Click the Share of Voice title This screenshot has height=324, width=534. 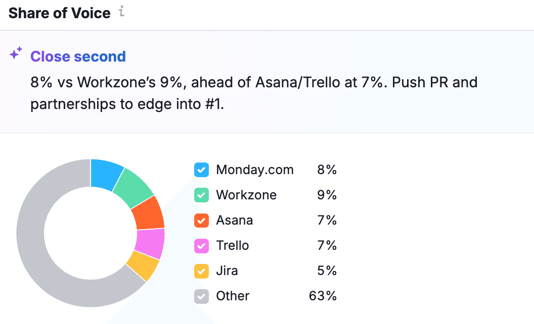click(59, 13)
